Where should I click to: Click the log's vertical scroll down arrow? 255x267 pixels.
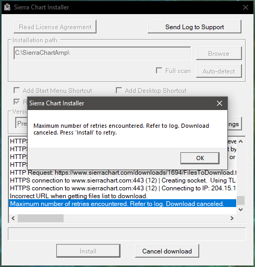pyautogui.click(x=241, y=210)
